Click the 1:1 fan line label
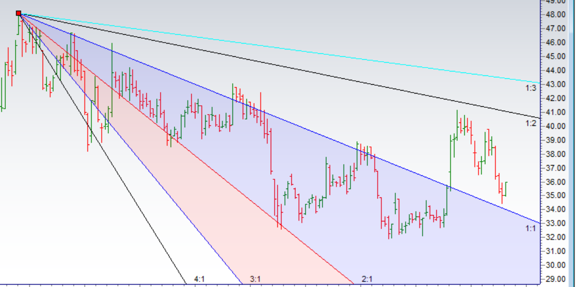 coord(530,228)
